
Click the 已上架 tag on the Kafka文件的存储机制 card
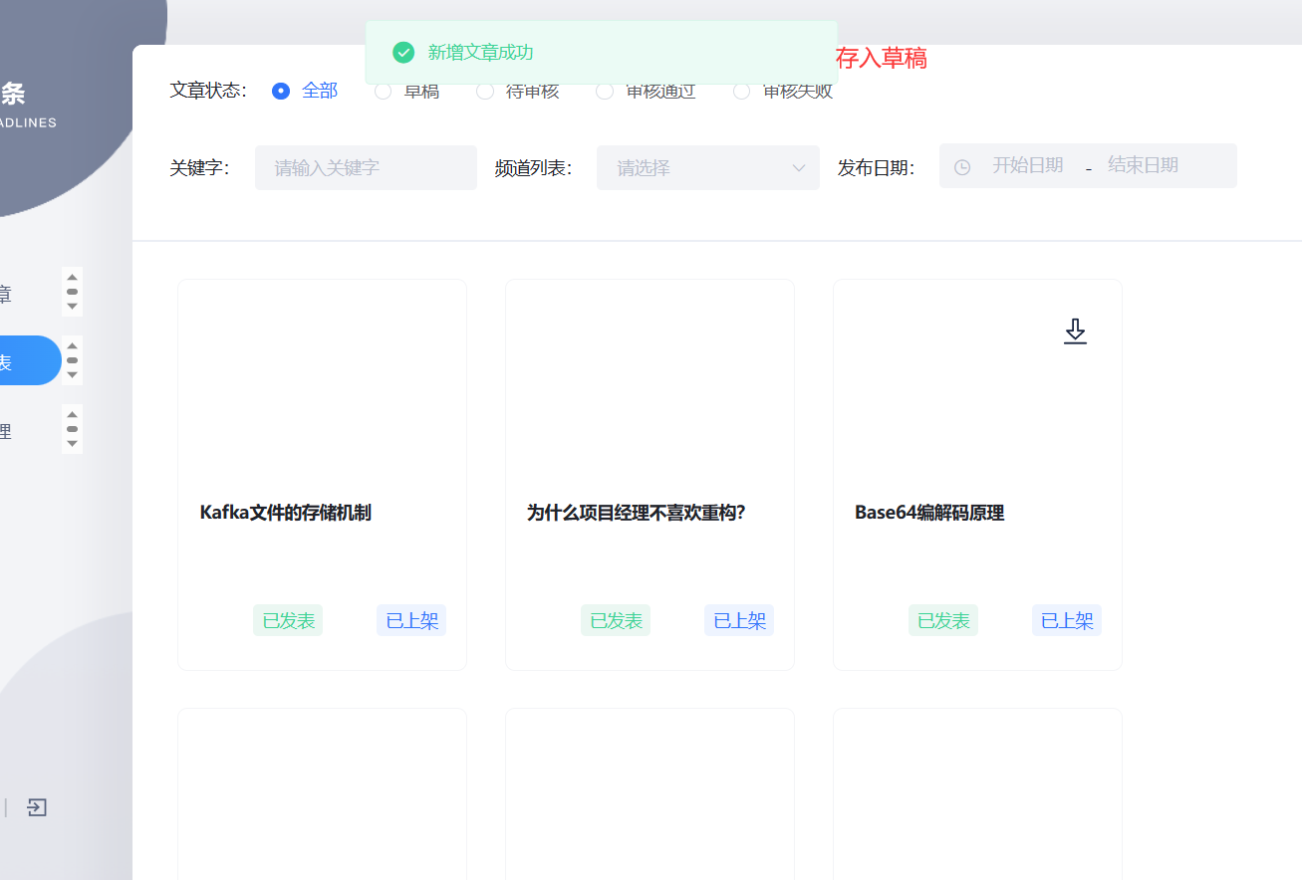click(x=411, y=620)
